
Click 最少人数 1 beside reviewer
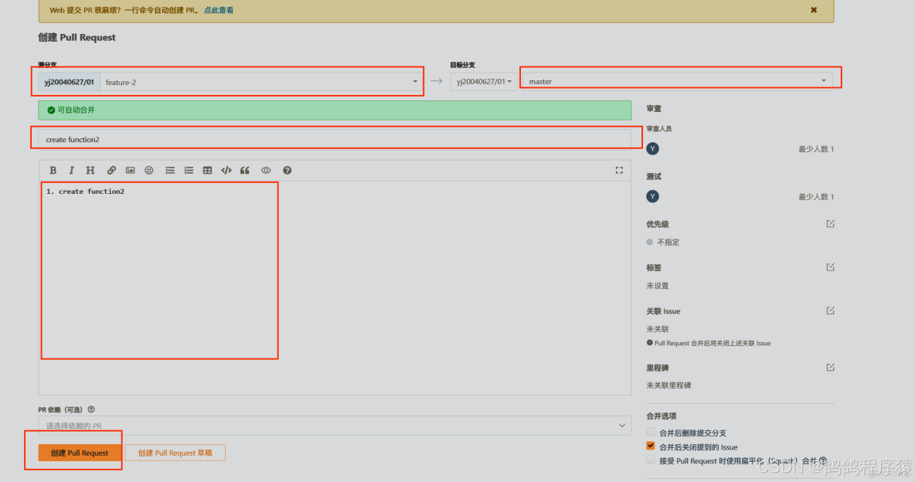pyautogui.click(x=816, y=149)
